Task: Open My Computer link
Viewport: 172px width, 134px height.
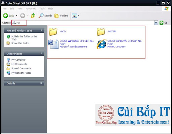Action: coord(18,60)
